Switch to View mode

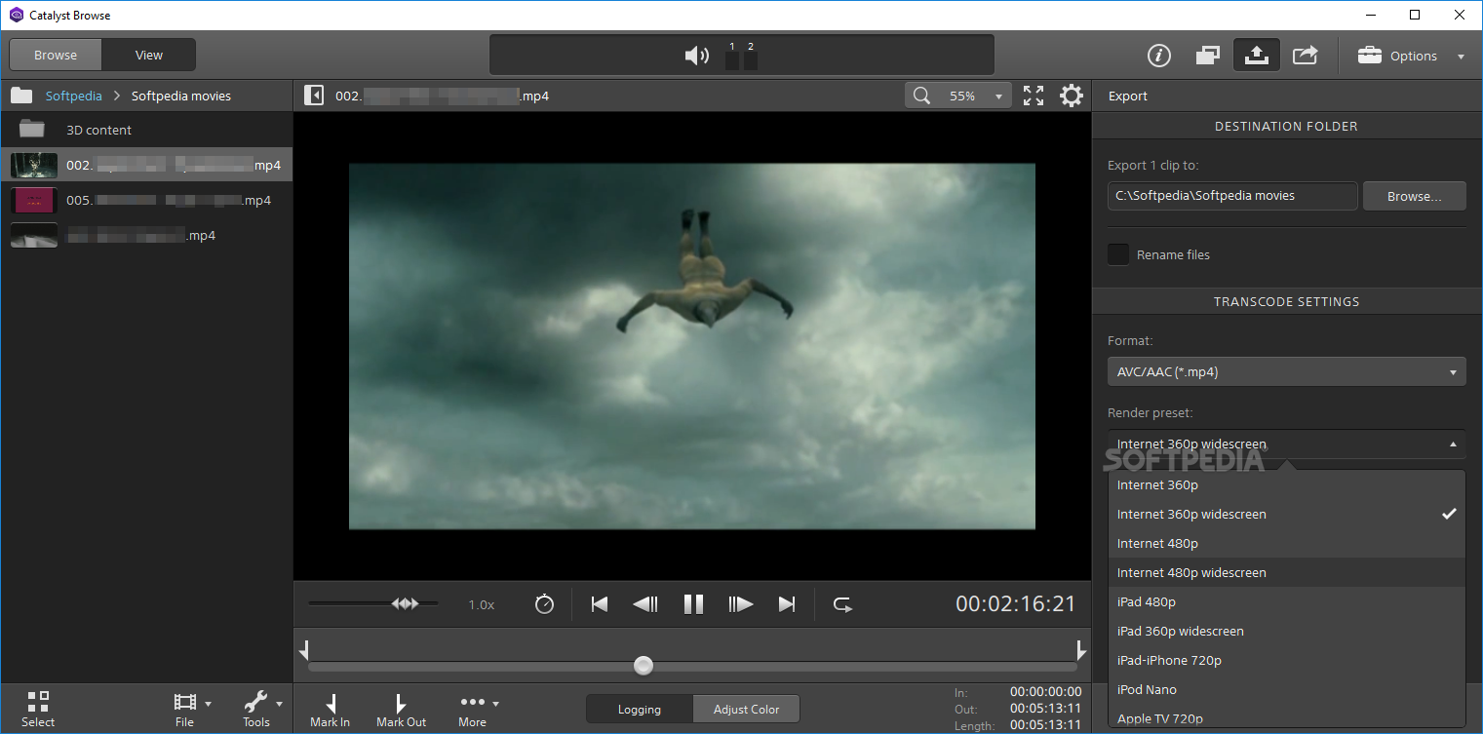pos(149,55)
